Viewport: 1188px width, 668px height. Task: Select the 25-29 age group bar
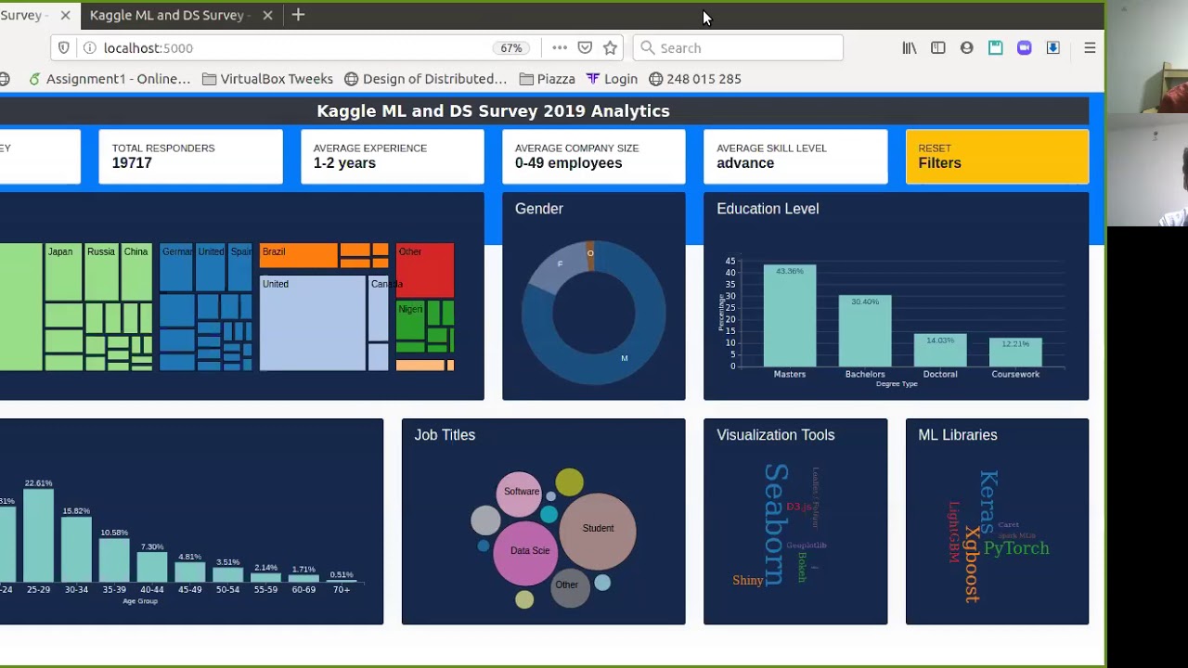pos(39,536)
